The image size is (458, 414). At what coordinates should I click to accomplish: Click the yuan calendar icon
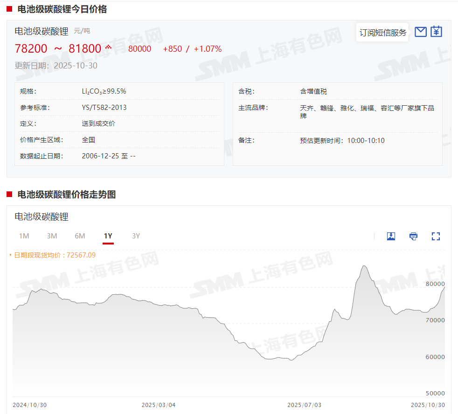coord(436,32)
